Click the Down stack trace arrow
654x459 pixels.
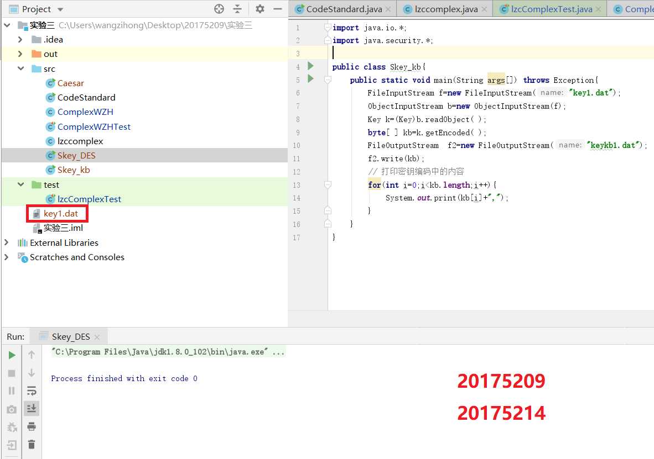(32, 373)
